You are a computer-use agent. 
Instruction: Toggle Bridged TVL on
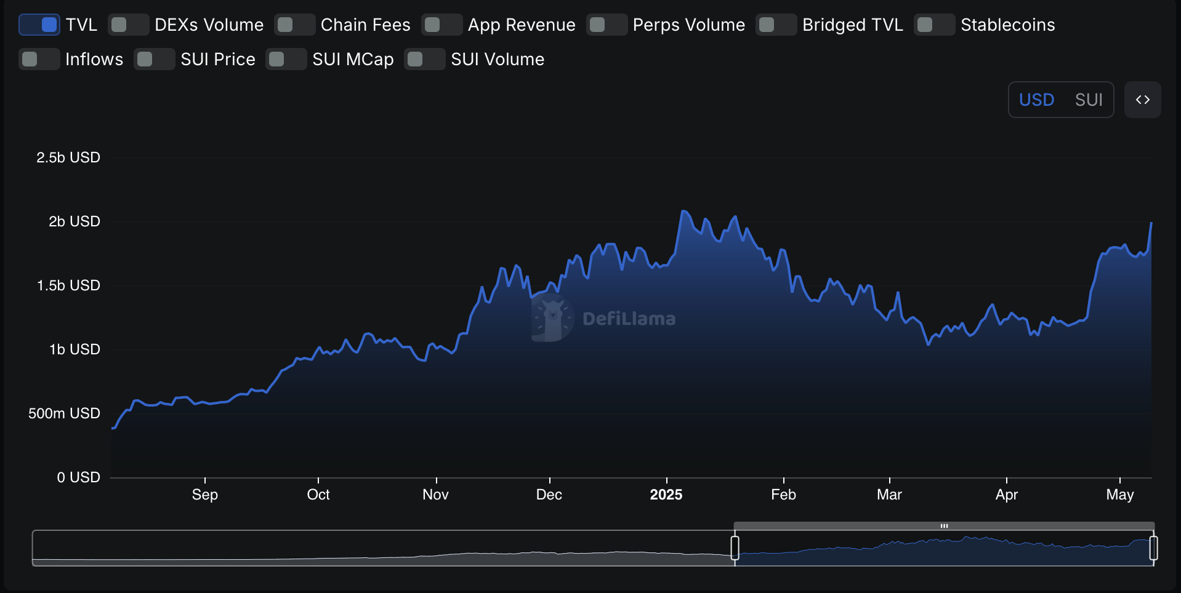[x=776, y=25]
